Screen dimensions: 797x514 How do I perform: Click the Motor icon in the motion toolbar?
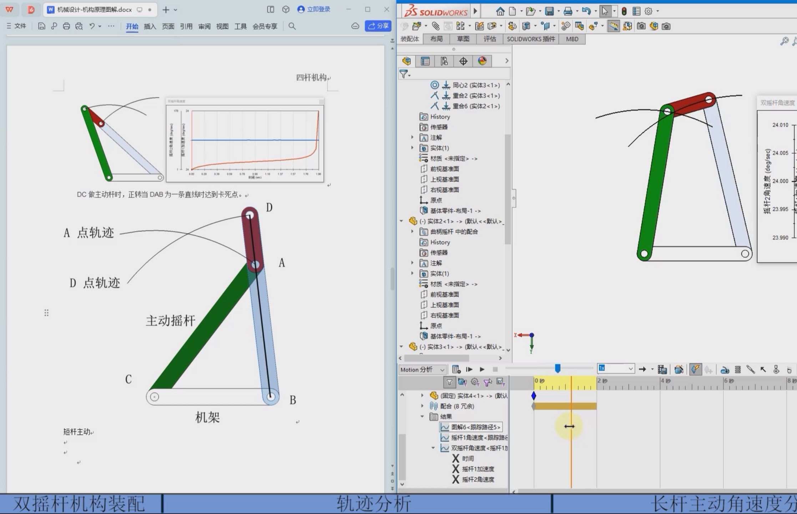pyautogui.click(x=725, y=370)
